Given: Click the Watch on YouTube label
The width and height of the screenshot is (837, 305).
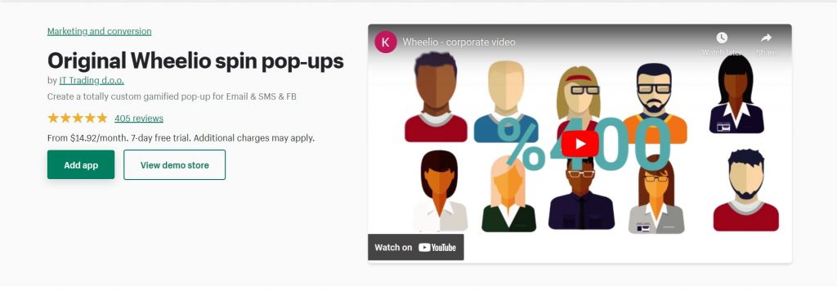Looking at the screenshot, I should (x=415, y=247).
